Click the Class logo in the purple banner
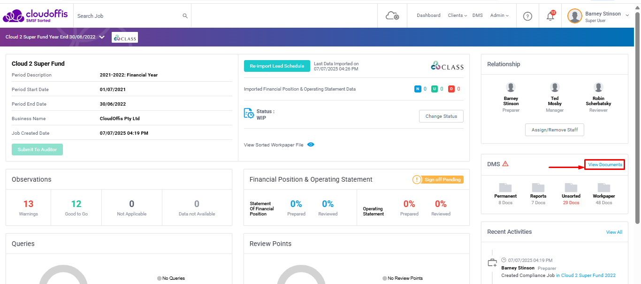641x284 pixels. point(125,38)
